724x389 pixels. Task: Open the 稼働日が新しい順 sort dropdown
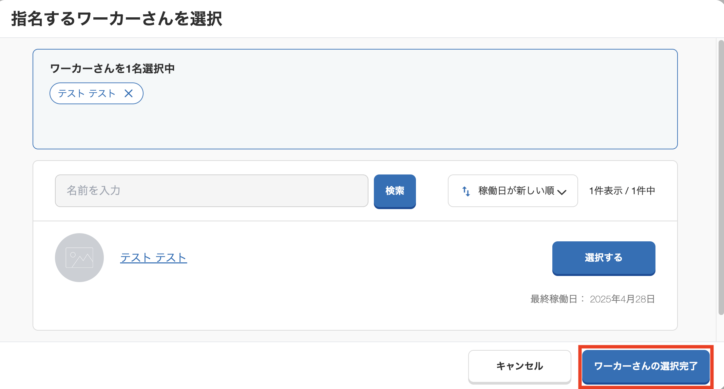coord(512,191)
